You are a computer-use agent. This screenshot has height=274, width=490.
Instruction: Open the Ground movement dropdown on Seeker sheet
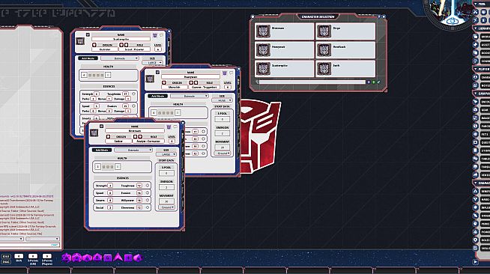pos(166,207)
